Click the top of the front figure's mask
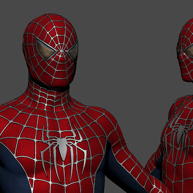This screenshot has height=193, width=193. [x=52, y=19]
